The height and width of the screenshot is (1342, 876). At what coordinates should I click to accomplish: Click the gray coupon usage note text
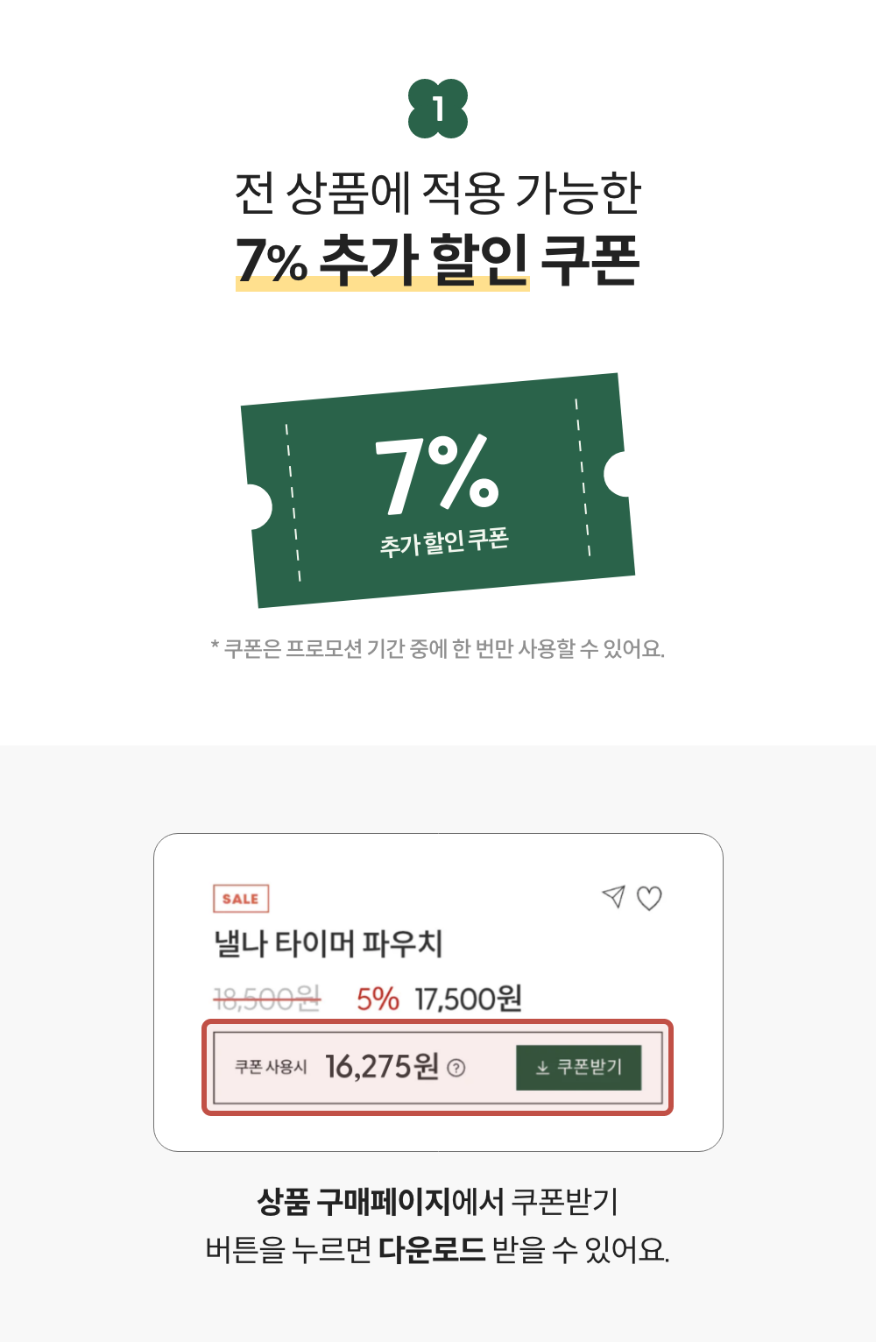click(x=438, y=649)
